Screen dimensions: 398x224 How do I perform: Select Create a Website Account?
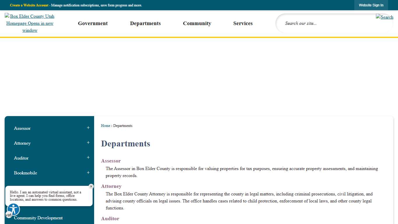pos(29,5)
